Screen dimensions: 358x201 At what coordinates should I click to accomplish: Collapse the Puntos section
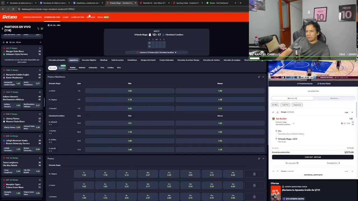(263, 159)
